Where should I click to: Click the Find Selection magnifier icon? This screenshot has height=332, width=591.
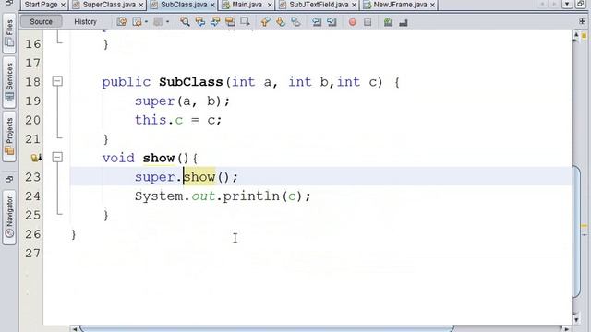click(x=185, y=22)
